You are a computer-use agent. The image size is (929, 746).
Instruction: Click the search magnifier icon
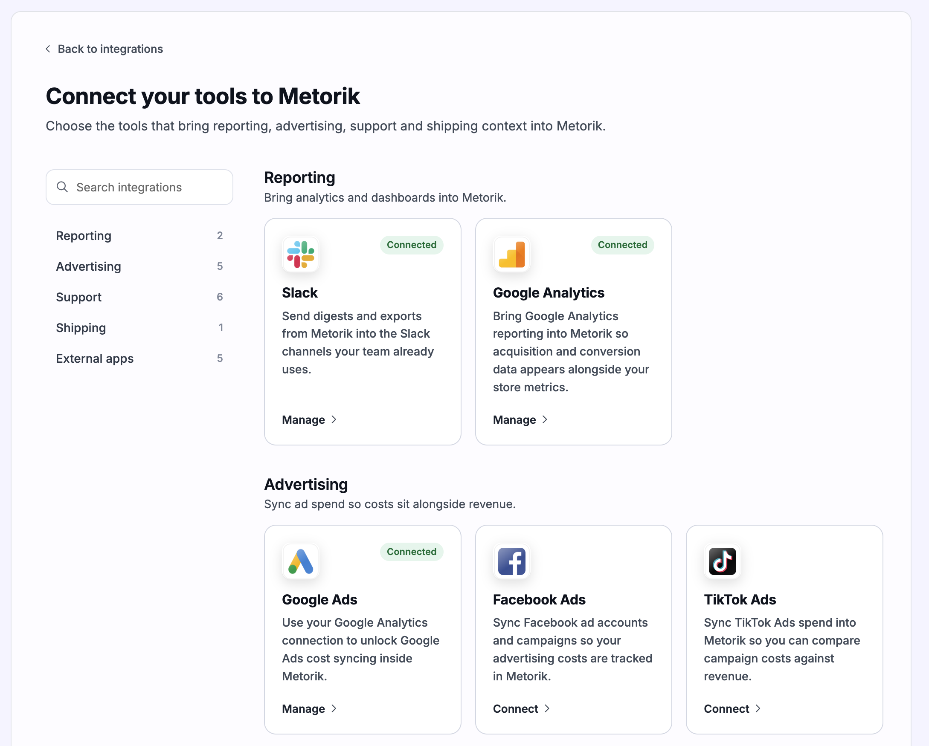pyautogui.click(x=62, y=187)
